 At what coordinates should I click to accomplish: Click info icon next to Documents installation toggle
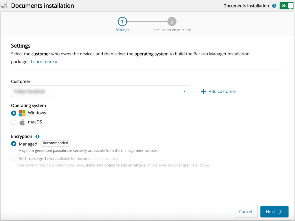(274, 6)
